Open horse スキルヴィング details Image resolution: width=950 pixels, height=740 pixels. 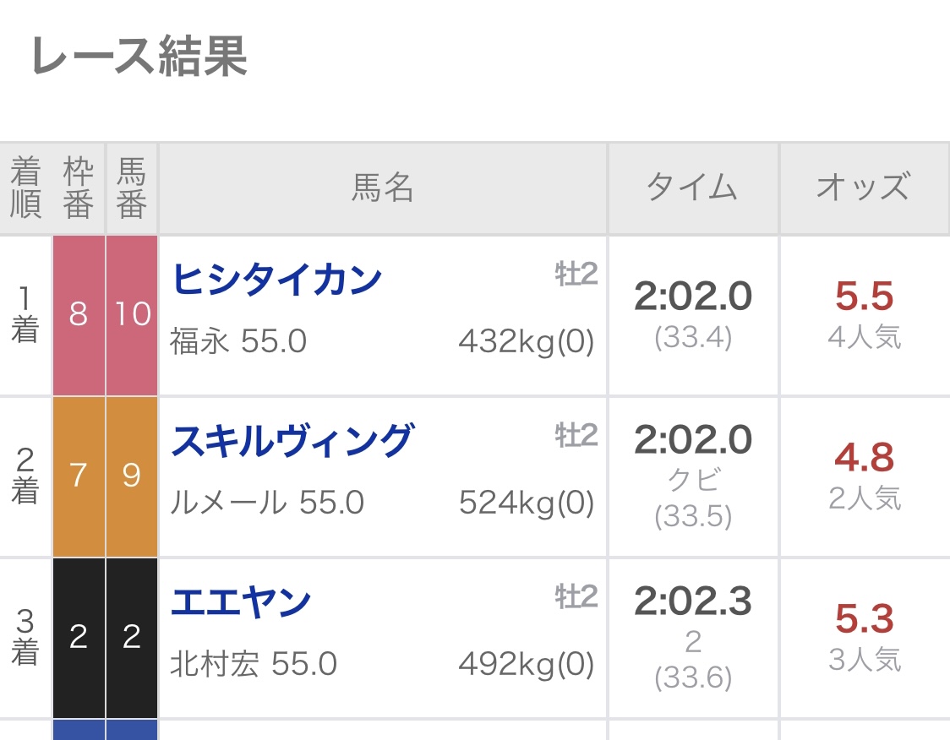pos(292,441)
